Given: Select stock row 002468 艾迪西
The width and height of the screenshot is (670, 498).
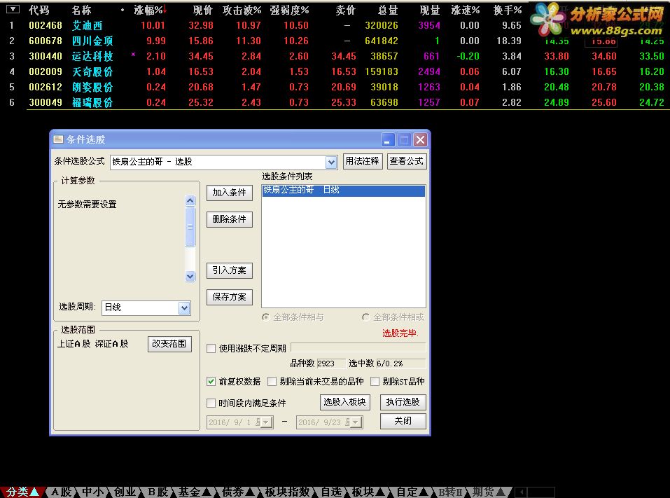Looking at the screenshot, I should 335,26.
